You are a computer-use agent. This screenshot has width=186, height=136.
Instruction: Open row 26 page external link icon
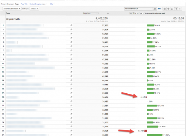(x=71, y=131)
